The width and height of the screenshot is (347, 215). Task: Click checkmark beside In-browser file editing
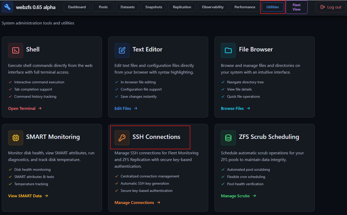point(117,82)
